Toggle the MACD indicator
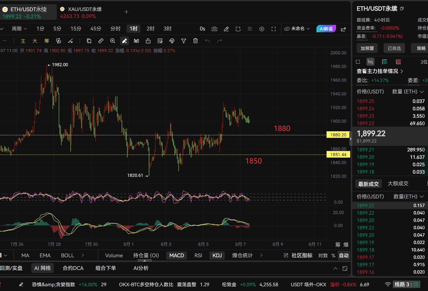Image resolution: width=428 pixels, height=291 pixels. (x=177, y=256)
